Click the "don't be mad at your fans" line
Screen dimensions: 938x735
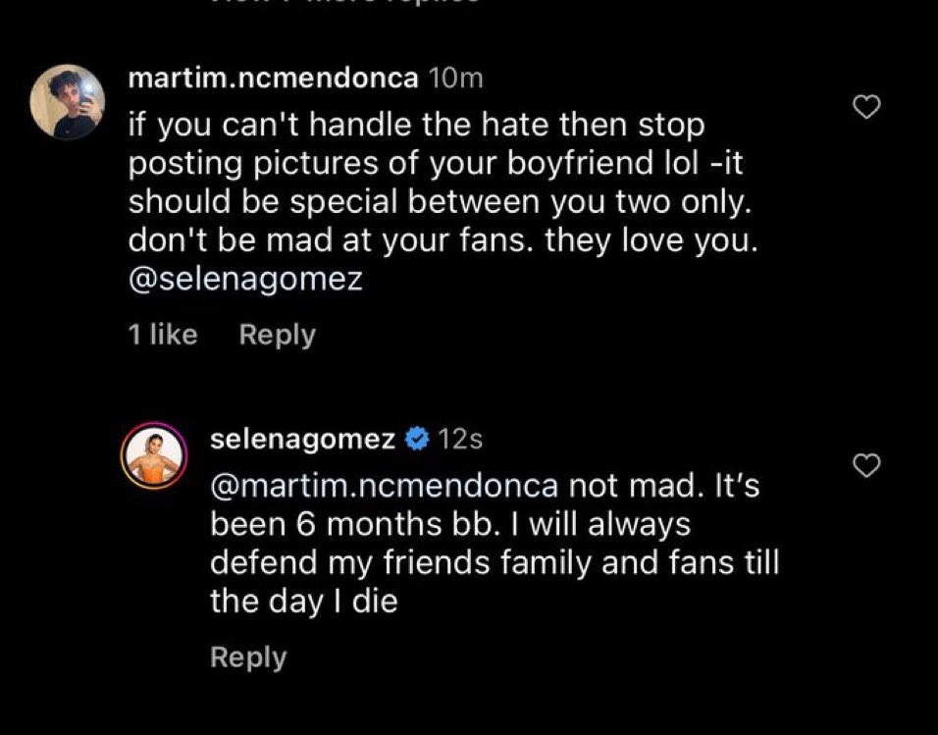[x=443, y=242]
